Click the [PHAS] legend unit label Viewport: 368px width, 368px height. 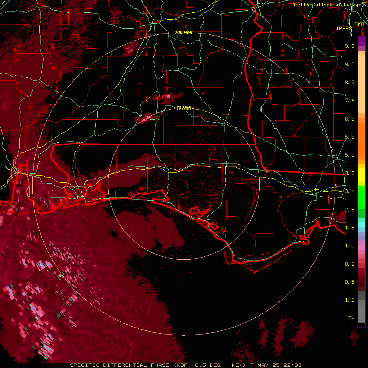pos(346,28)
